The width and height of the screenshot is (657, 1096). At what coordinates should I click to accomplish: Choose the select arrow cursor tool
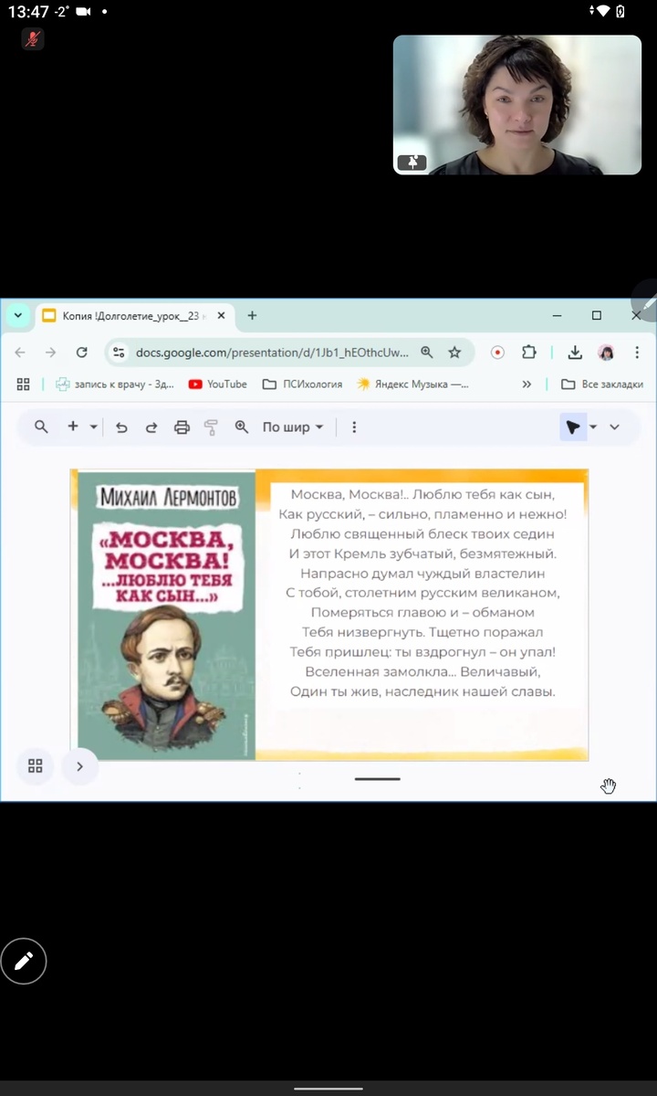click(573, 427)
